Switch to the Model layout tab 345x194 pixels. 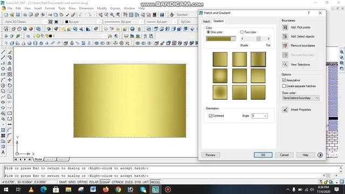point(38,160)
